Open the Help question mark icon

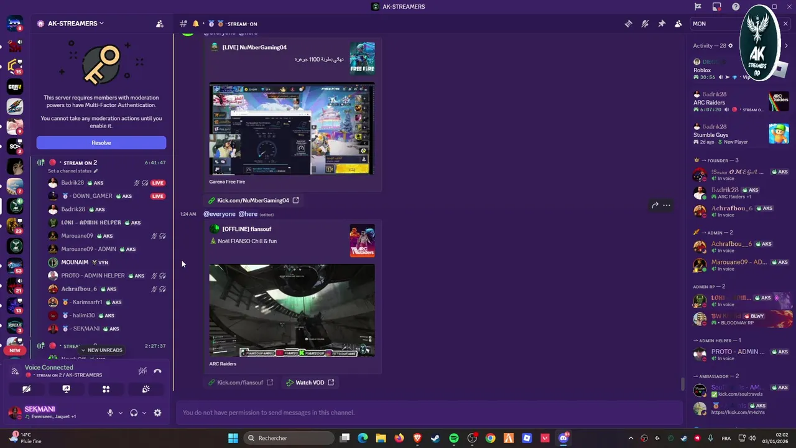click(x=736, y=7)
